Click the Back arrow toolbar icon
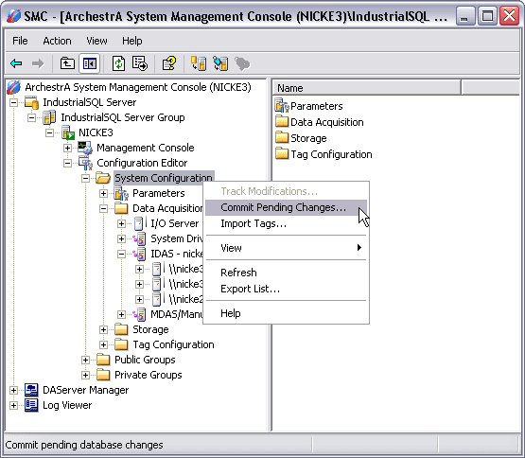 (x=16, y=63)
